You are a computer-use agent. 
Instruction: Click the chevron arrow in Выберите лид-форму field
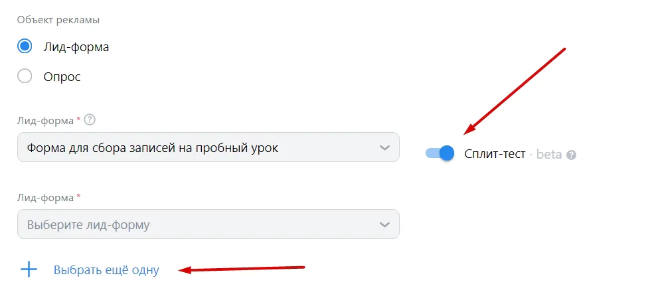pyautogui.click(x=384, y=224)
